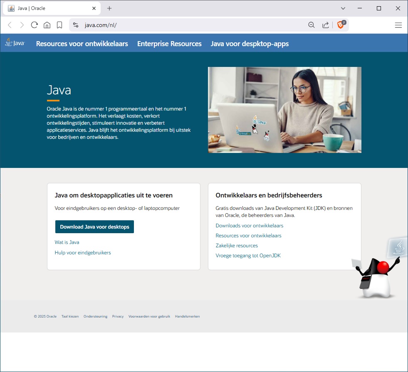
Task: Bookmark this page using bookmark icon
Action: 59,25
